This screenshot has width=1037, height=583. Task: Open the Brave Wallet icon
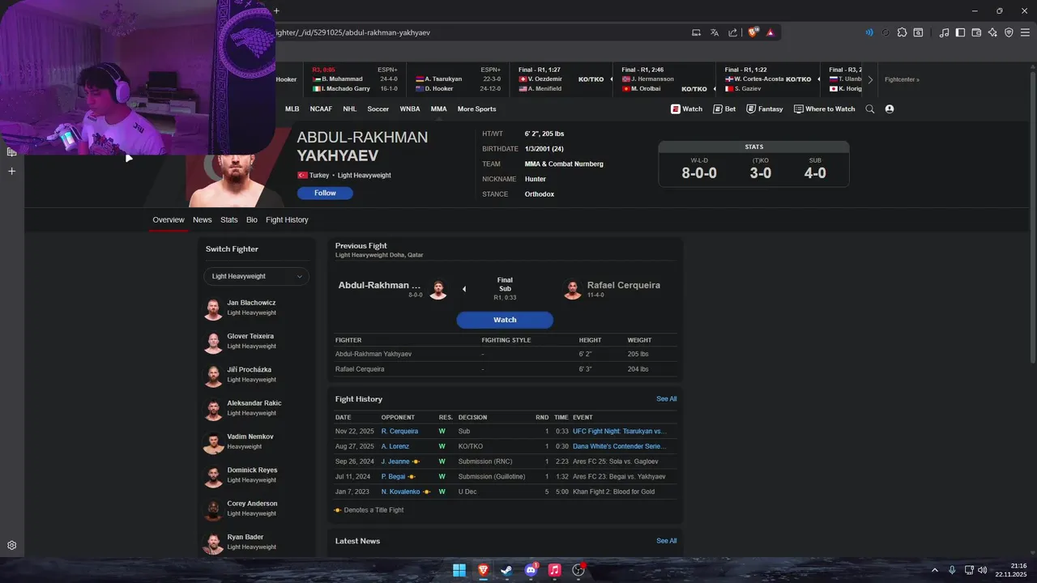[x=976, y=32]
